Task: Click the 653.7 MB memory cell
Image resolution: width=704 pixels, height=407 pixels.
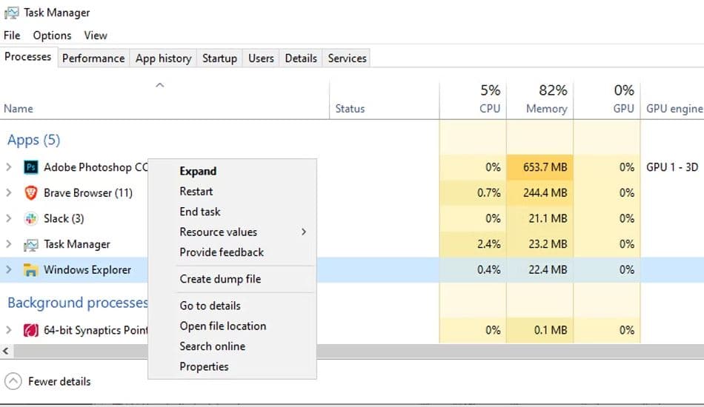Action: pyautogui.click(x=540, y=167)
